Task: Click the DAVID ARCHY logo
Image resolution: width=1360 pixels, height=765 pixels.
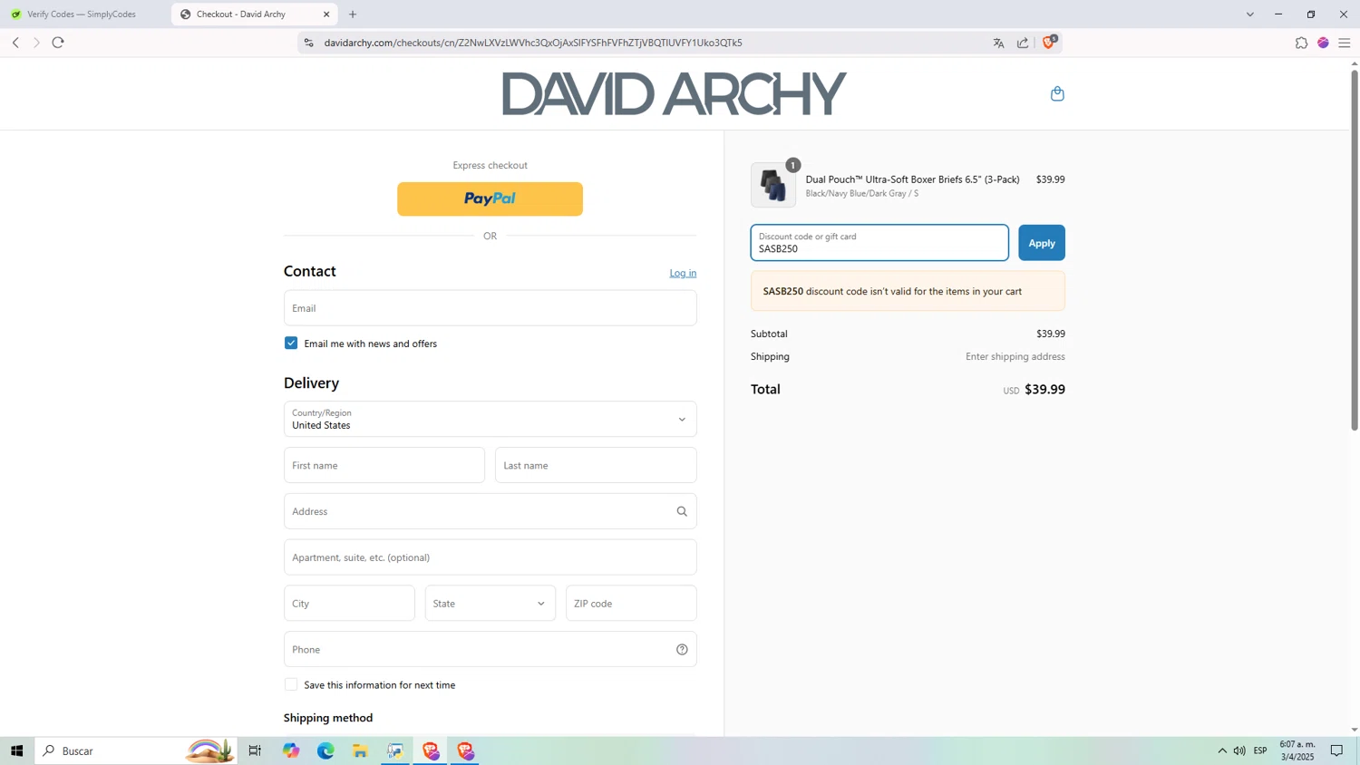Action: click(674, 93)
